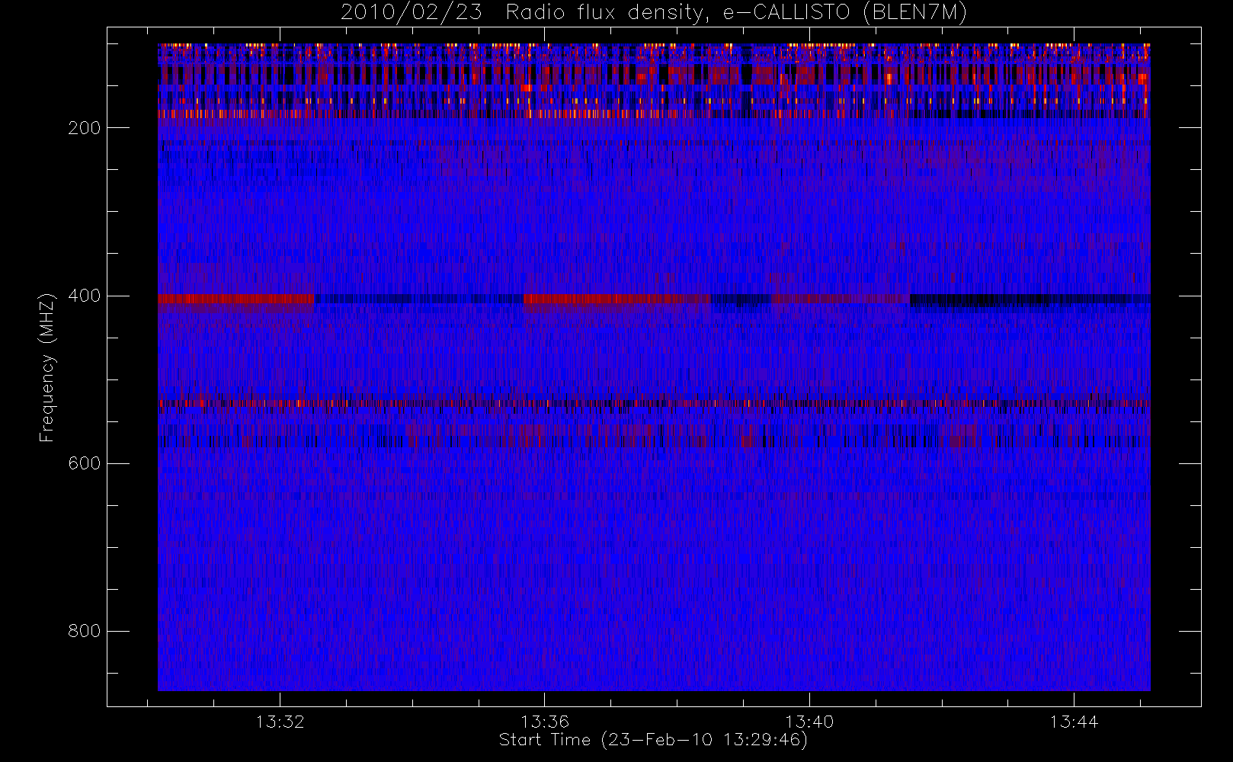Image resolution: width=1233 pixels, height=762 pixels.
Task: Click the 13:44 time tick label
Action: point(1074,722)
